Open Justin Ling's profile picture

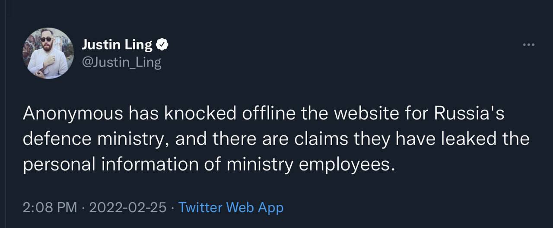tap(48, 54)
